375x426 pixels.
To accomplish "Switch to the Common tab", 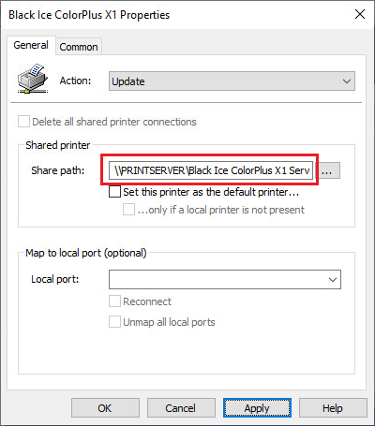I will (x=79, y=47).
